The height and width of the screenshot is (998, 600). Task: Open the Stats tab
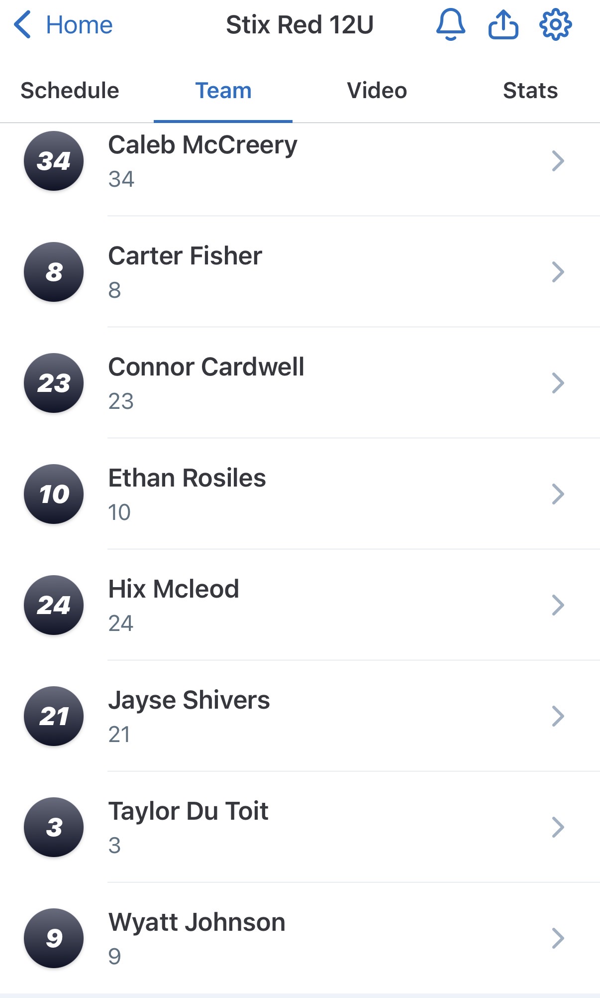[x=530, y=91]
